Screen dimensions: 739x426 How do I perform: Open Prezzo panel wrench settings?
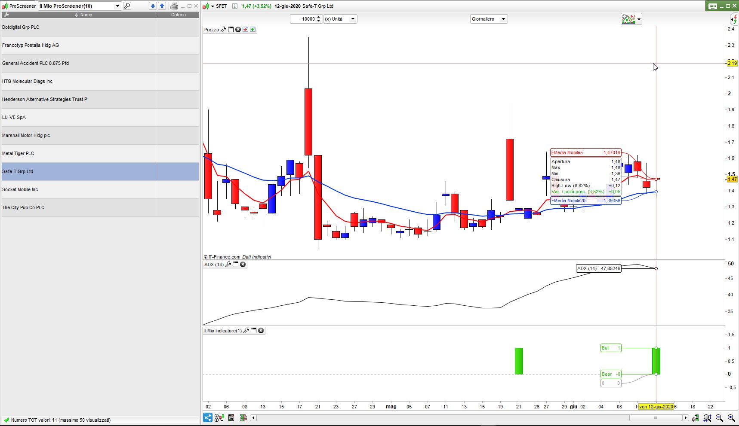click(x=223, y=30)
